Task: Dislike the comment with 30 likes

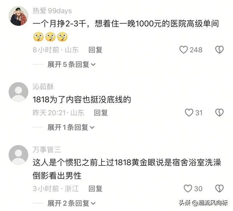Action: tap(219, 188)
